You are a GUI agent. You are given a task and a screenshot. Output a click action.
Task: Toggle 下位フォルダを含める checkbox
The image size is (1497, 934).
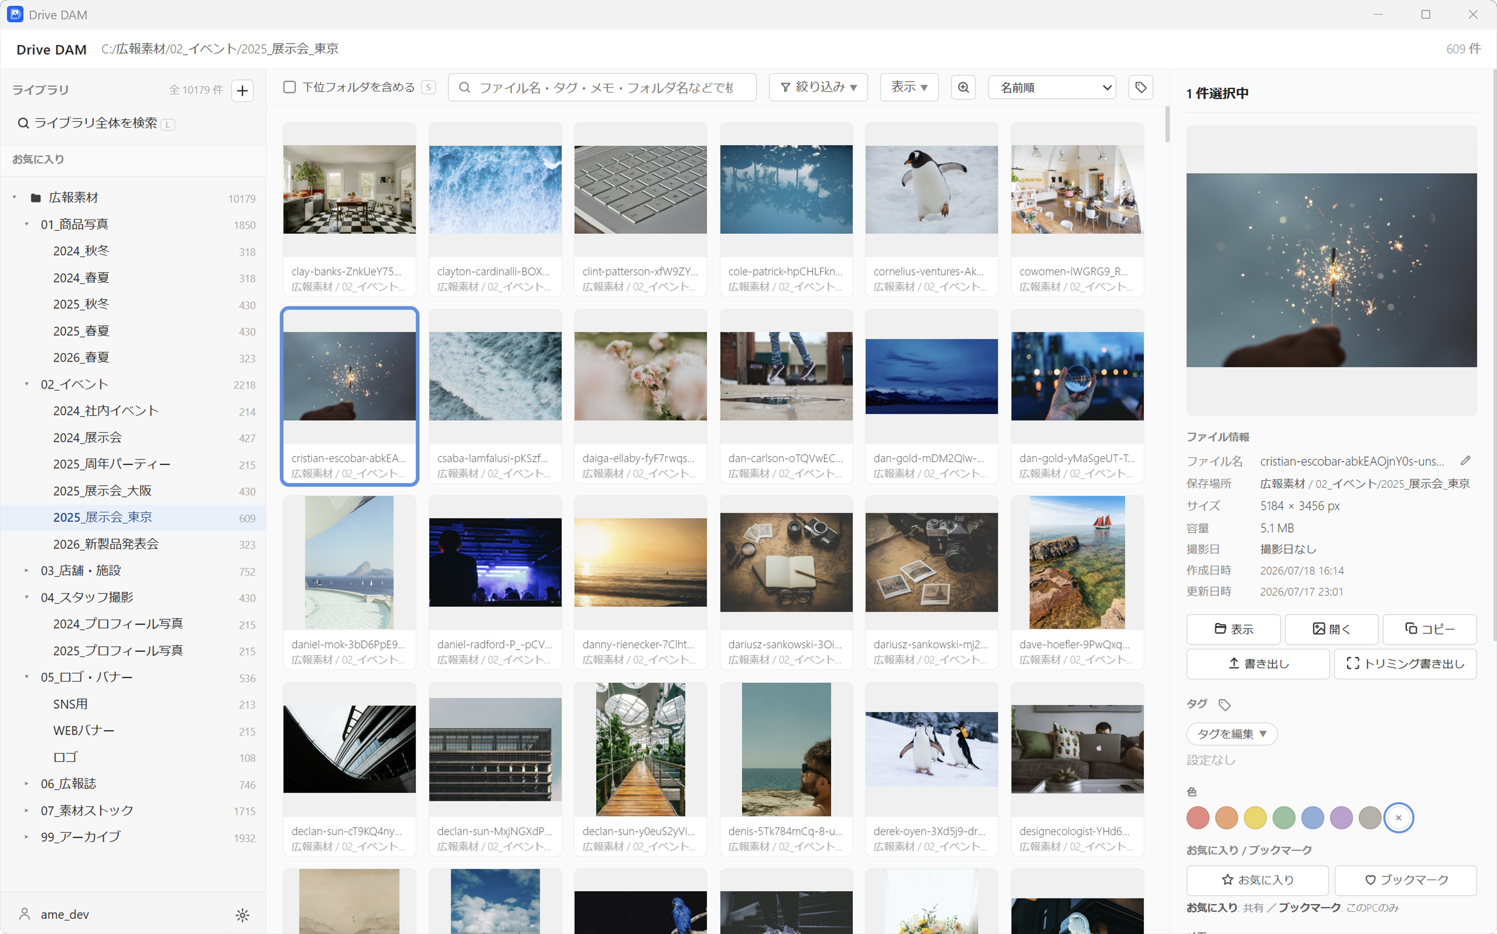point(289,87)
